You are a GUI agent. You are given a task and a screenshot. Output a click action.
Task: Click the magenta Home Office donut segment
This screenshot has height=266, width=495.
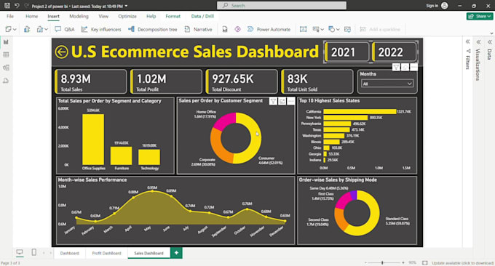click(x=225, y=121)
